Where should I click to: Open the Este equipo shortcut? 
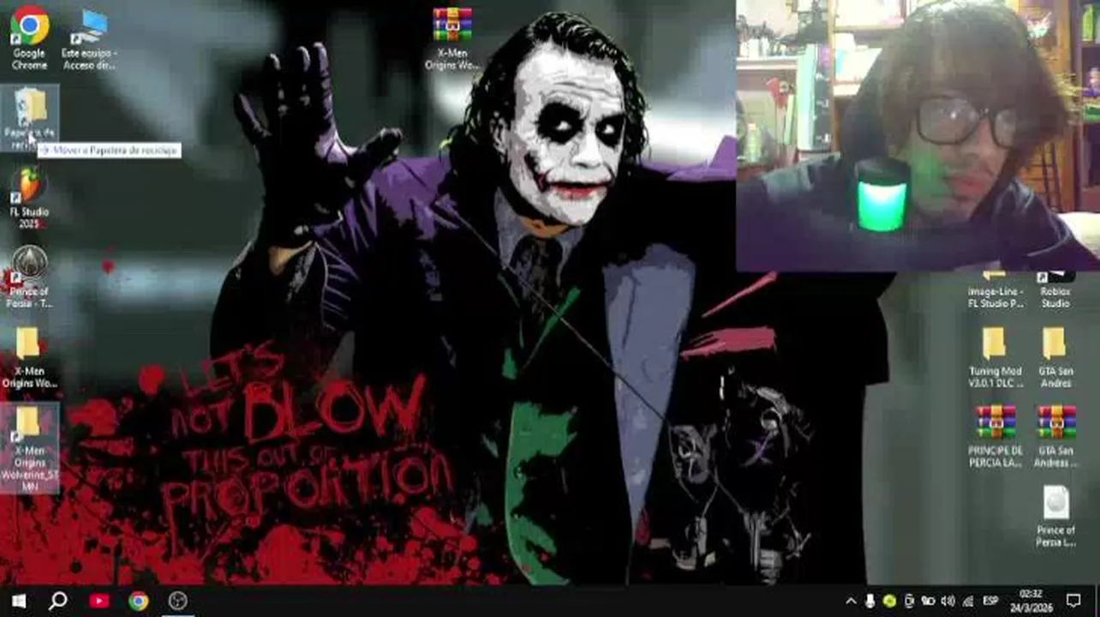[88, 39]
